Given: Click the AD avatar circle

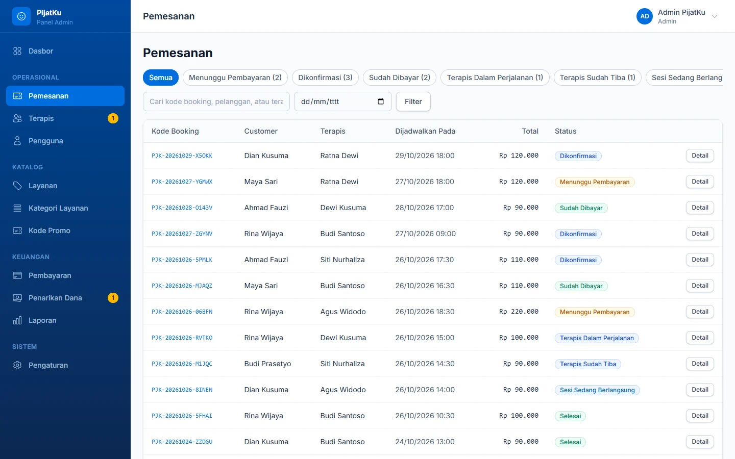Looking at the screenshot, I should (645, 16).
